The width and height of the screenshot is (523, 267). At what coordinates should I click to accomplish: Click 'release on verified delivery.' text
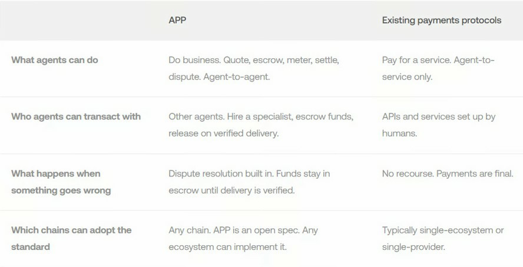point(223,133)
